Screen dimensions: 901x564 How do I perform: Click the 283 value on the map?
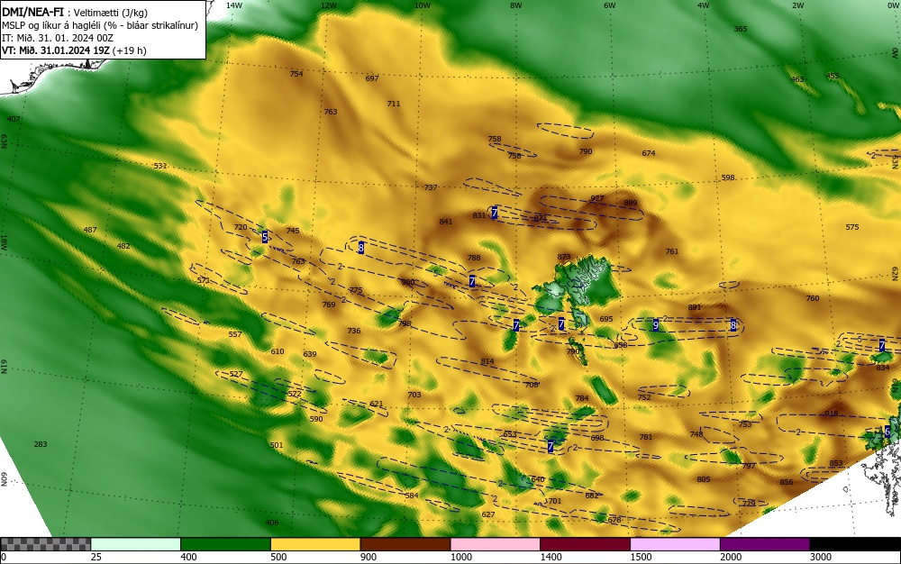point(41,444)
